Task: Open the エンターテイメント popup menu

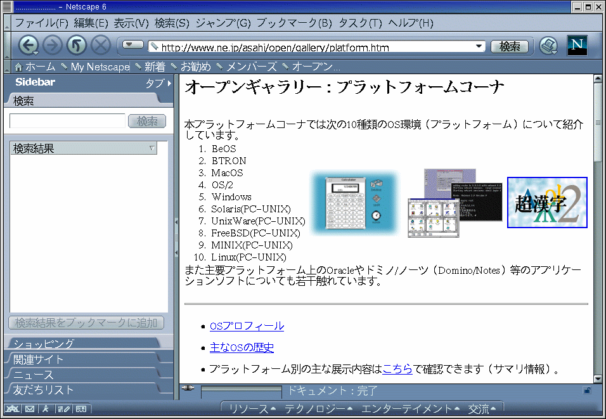Action: click(410, 409)
